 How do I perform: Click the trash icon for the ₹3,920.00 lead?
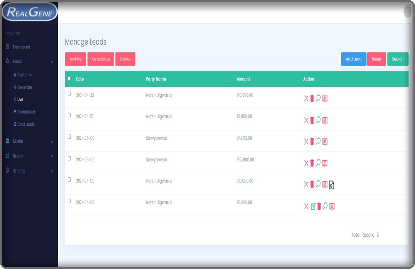coord(319,207)
